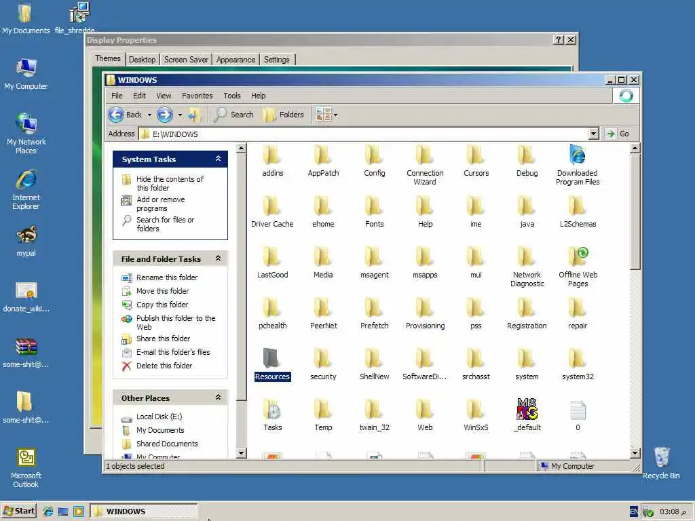This screenshot has height=521, width=695.
Task: Collapse the System Tasks panel
Action: click(x=218, y=159)
